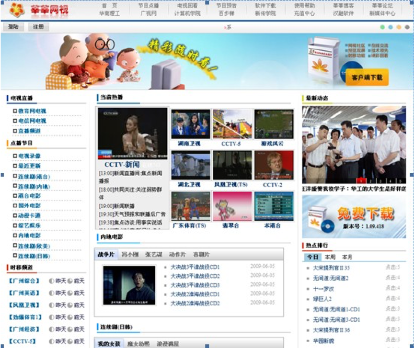Go to 莘莘论坛 in the top navigation

[x=382, y=6]
